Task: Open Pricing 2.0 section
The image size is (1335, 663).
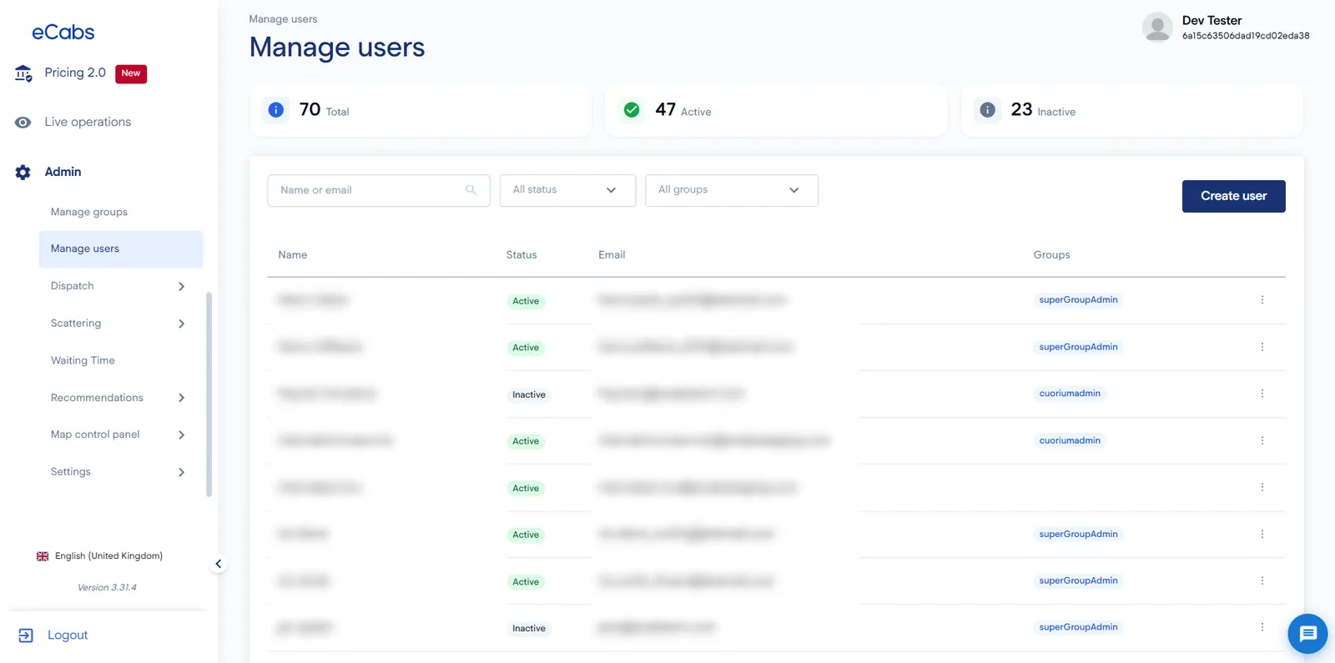Action: (75, 73)
